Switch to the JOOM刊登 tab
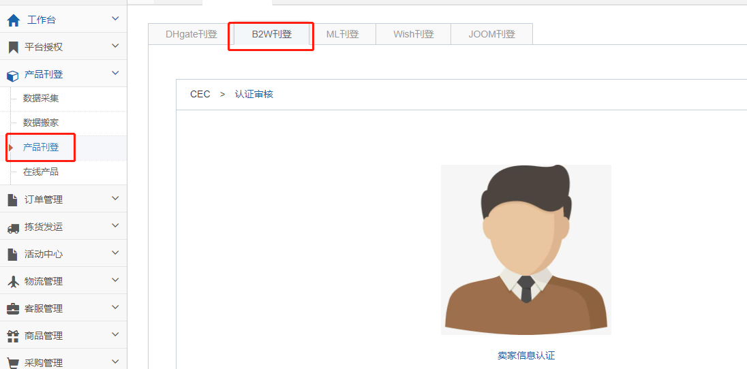Screen dimensions: 747x369 [491, 34]
